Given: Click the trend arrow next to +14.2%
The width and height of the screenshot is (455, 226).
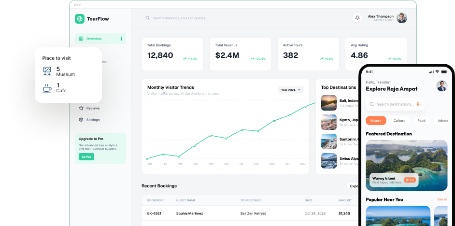Looking at the screenshot, I should (184, 59).
